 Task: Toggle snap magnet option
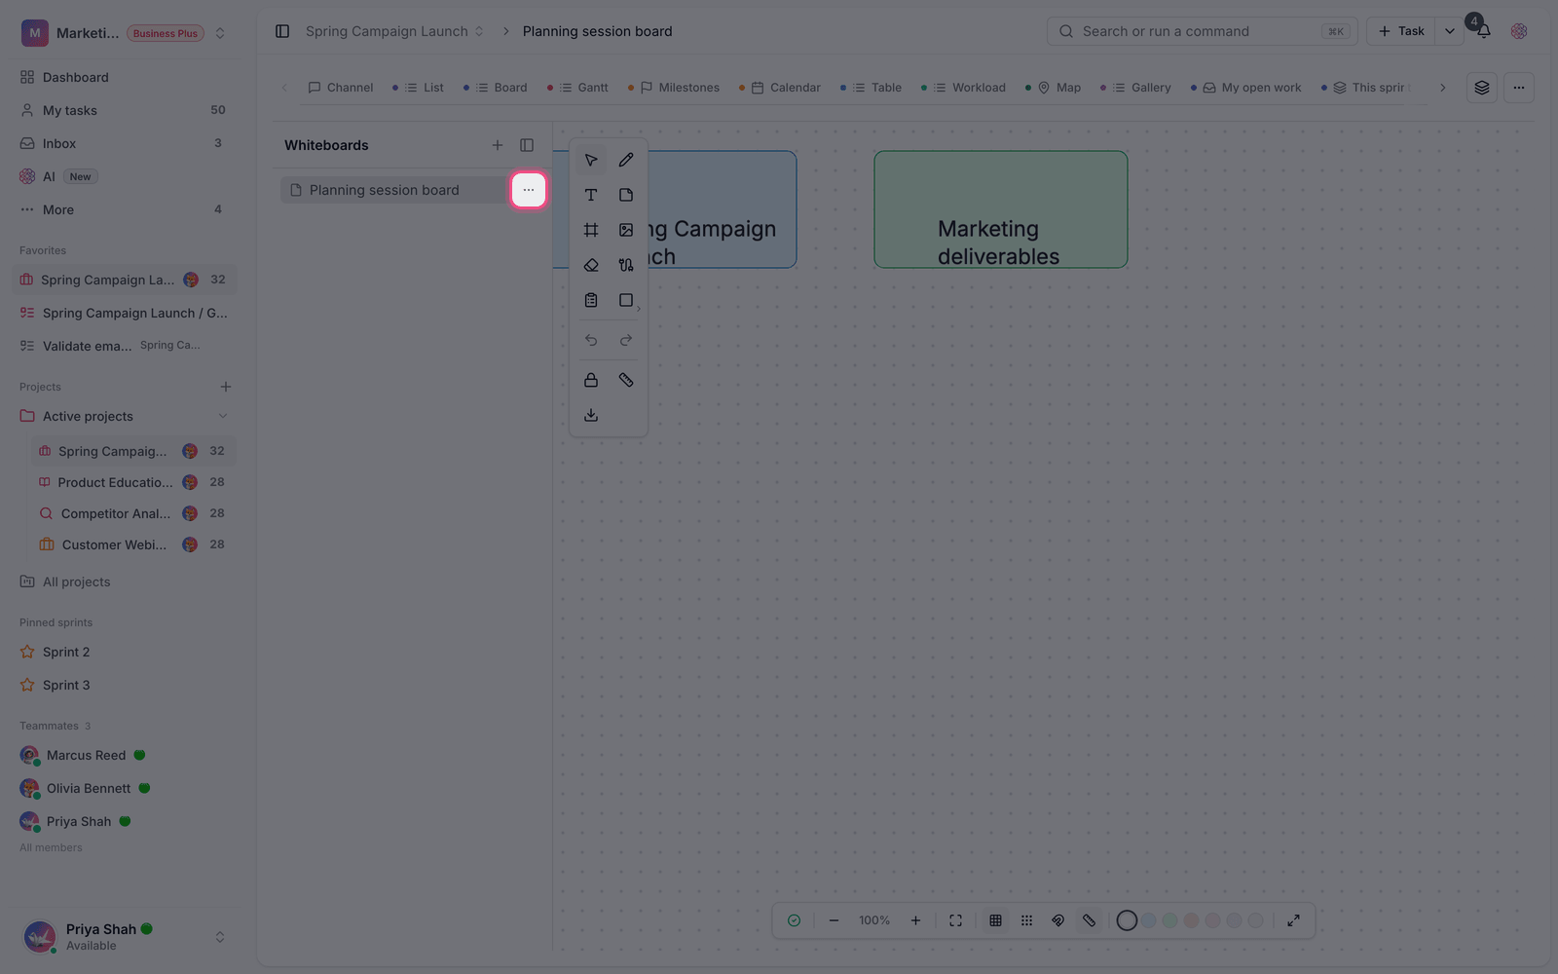1057,920
